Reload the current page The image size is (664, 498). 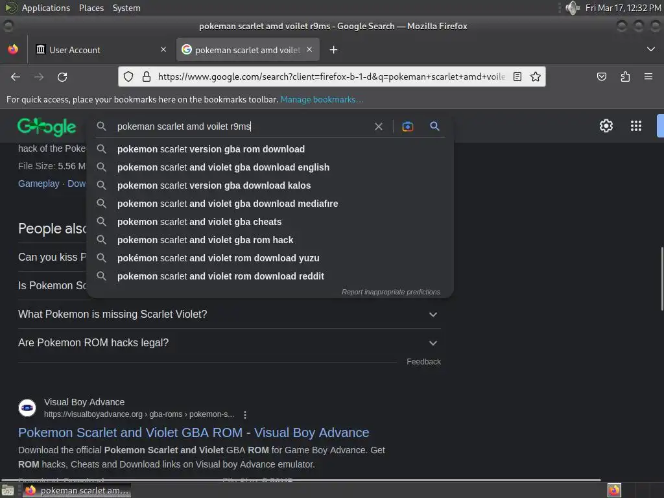pyautogui.click(x=62, y=77)
